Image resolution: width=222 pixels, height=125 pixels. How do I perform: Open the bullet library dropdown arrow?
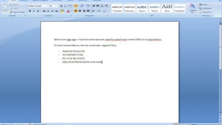pyautogui.click(x=79, y=6)
